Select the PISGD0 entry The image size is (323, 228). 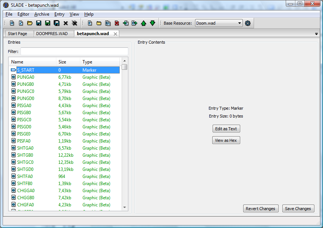pyautogui.click(x=64, y=127)
